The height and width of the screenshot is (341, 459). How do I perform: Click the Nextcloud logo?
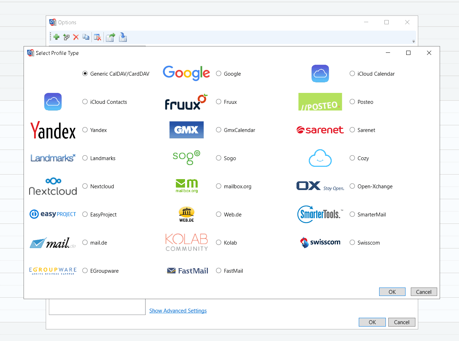(53, 186)
